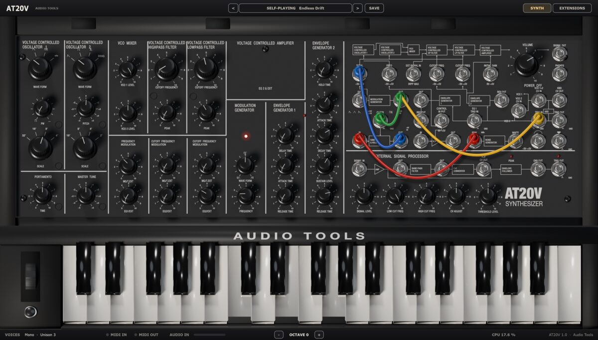Click the Oscillator 1 WAVE FORM knob

coord(40,69)
